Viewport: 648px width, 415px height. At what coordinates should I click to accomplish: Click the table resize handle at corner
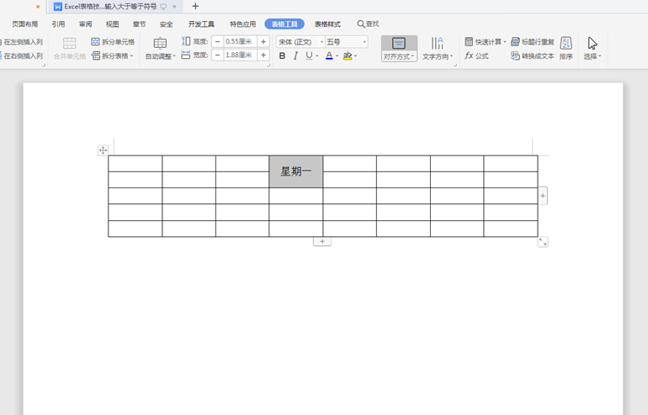point(543,242)
